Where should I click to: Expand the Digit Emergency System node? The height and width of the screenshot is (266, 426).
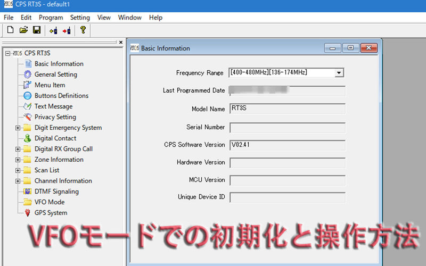[18, 128]
